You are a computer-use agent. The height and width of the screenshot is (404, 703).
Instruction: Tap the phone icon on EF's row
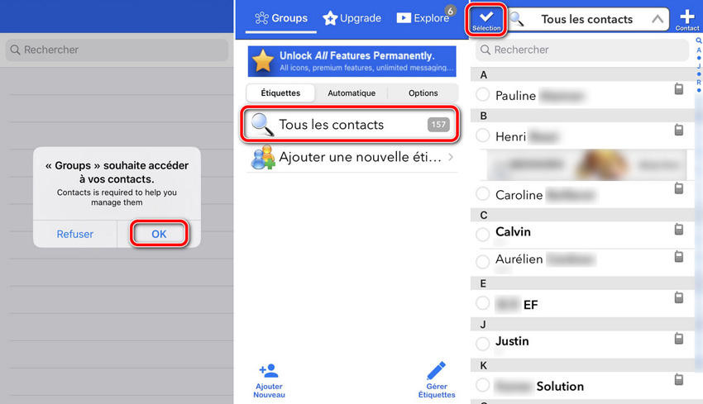(679, 297)
